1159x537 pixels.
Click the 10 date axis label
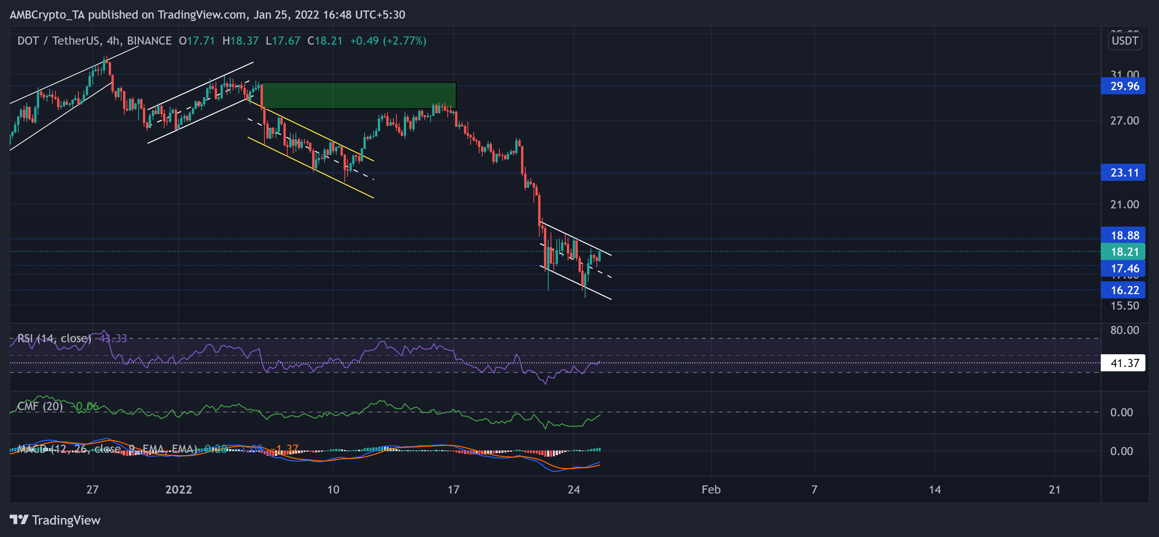333,490
